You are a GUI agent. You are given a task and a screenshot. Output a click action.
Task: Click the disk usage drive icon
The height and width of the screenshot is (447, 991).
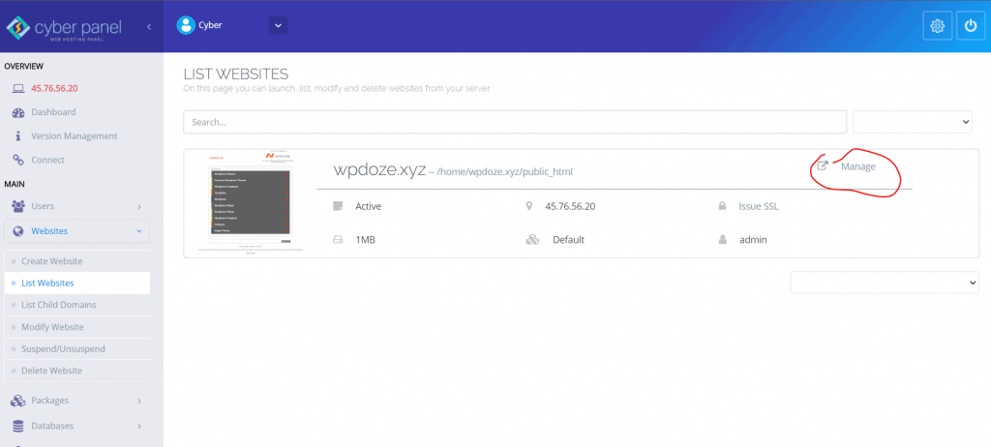338,240
